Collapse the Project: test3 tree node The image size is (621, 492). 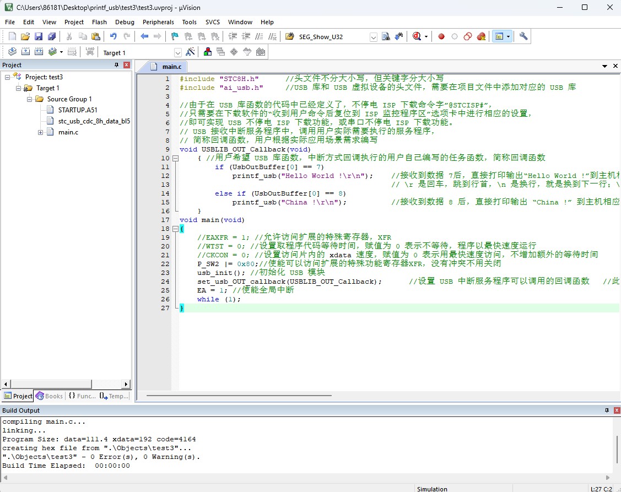point(7,77)
